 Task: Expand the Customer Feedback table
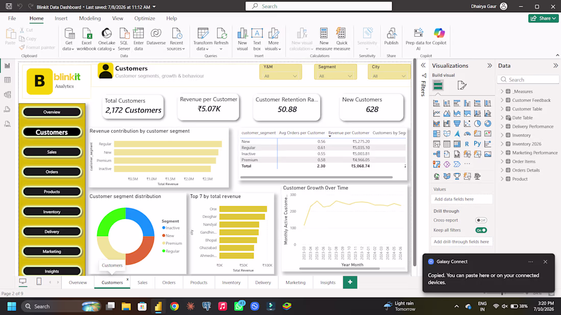[x=502, y=100]
